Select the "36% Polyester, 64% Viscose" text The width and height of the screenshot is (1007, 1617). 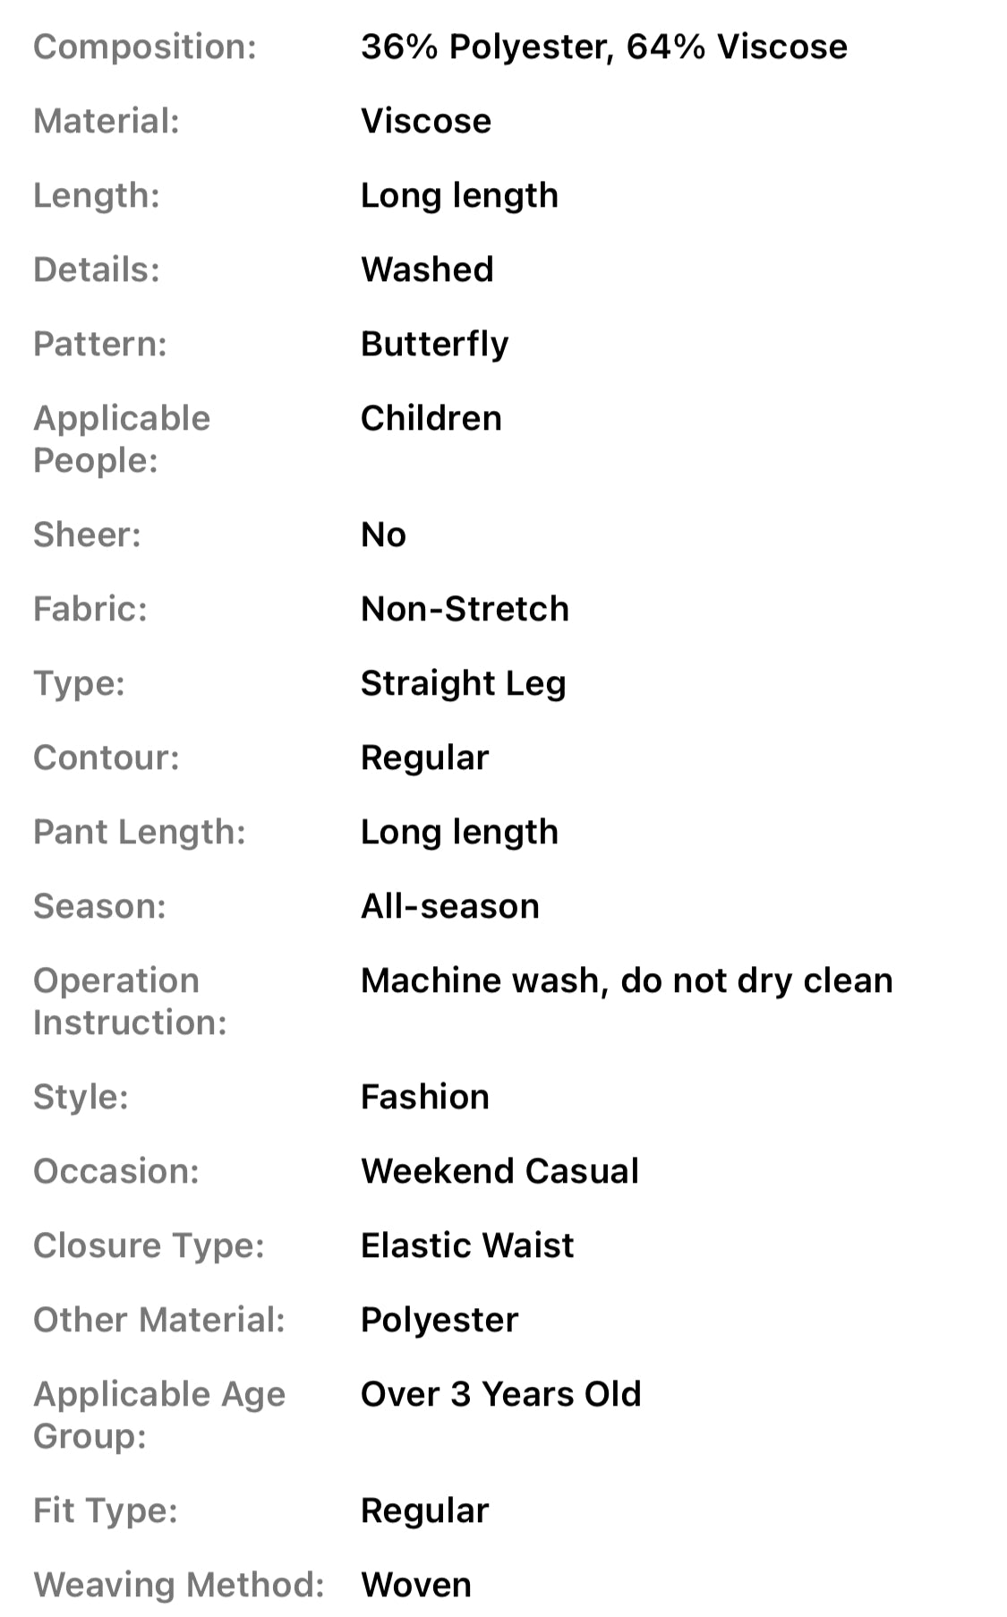(x=603, y=47)
